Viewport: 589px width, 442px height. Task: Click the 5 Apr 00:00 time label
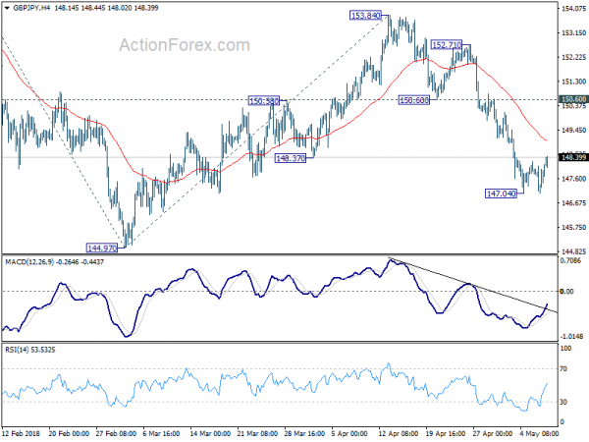(x=349, y=433)
